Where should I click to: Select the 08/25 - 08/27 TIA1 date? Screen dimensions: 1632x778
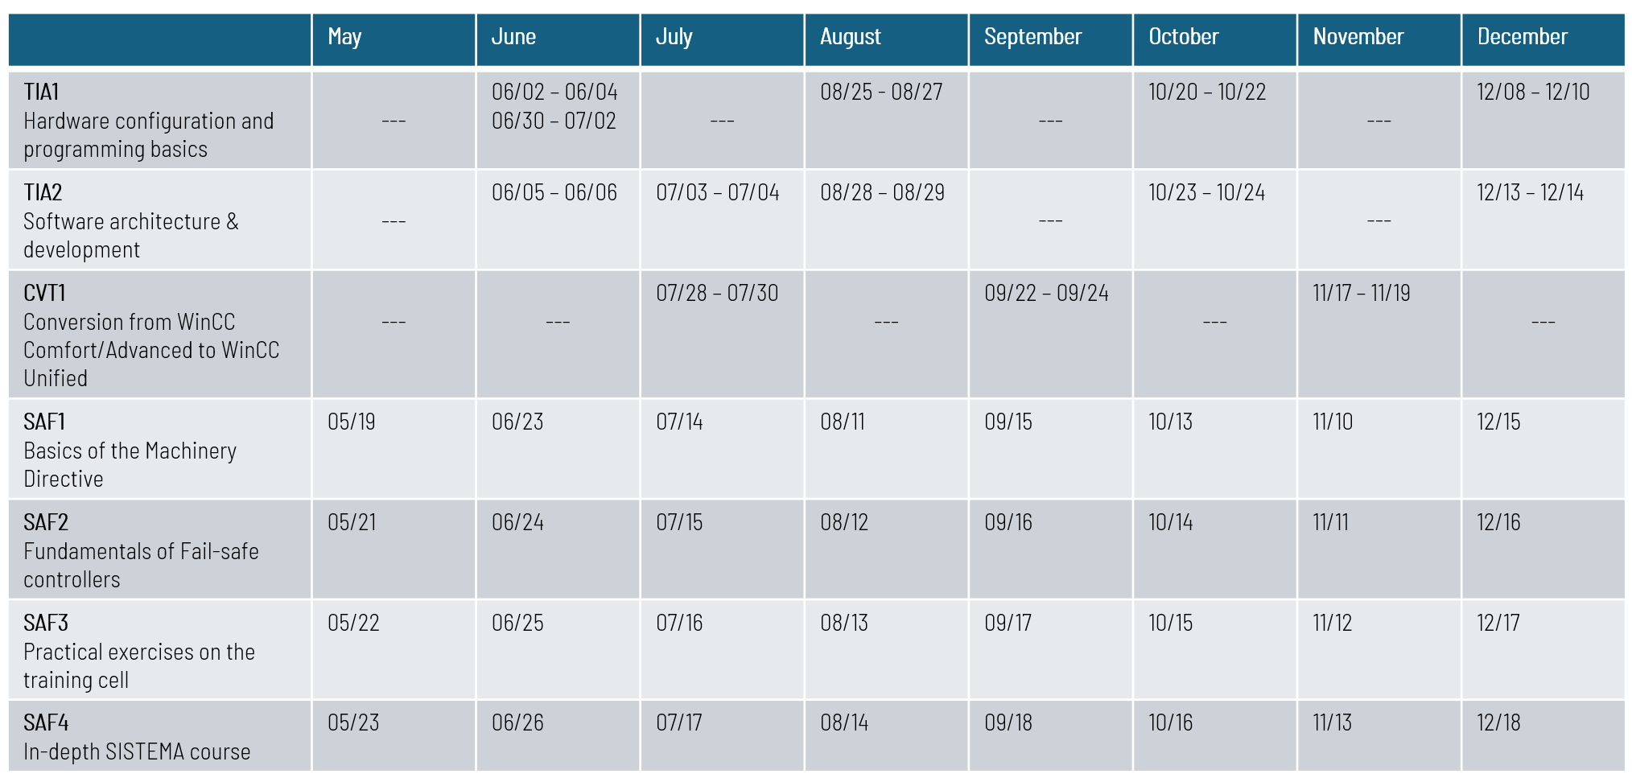pos(881,92)
